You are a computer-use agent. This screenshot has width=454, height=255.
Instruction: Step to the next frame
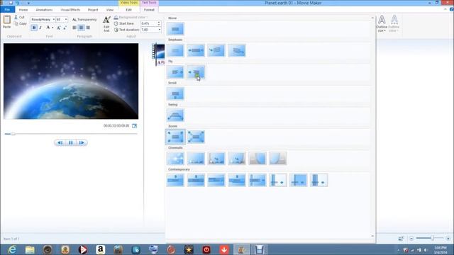82,142
